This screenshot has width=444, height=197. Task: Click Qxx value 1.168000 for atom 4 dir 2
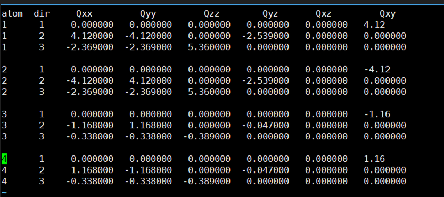[x=92, y=170]
